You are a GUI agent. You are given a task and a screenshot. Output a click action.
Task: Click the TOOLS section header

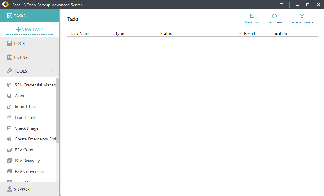click(x=30, y=71)
